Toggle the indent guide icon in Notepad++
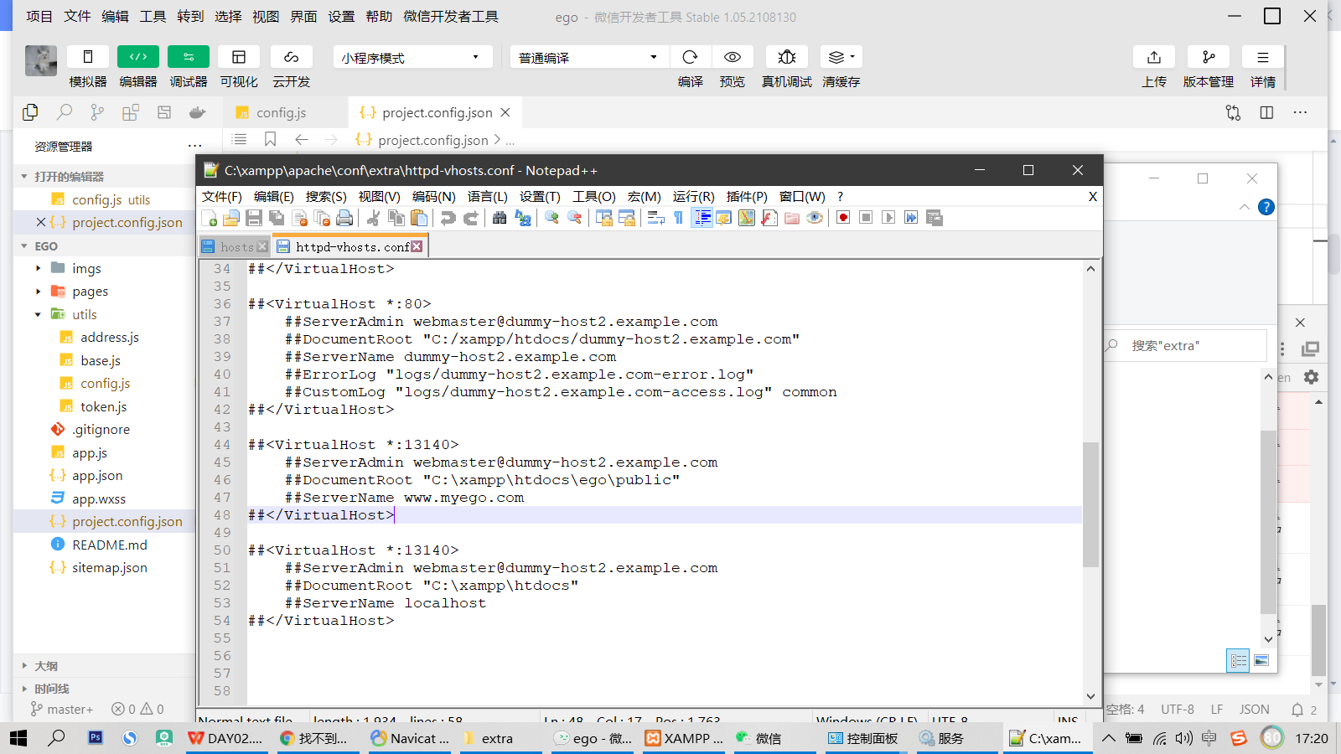 pyautogui.click(x=702, y=219)
